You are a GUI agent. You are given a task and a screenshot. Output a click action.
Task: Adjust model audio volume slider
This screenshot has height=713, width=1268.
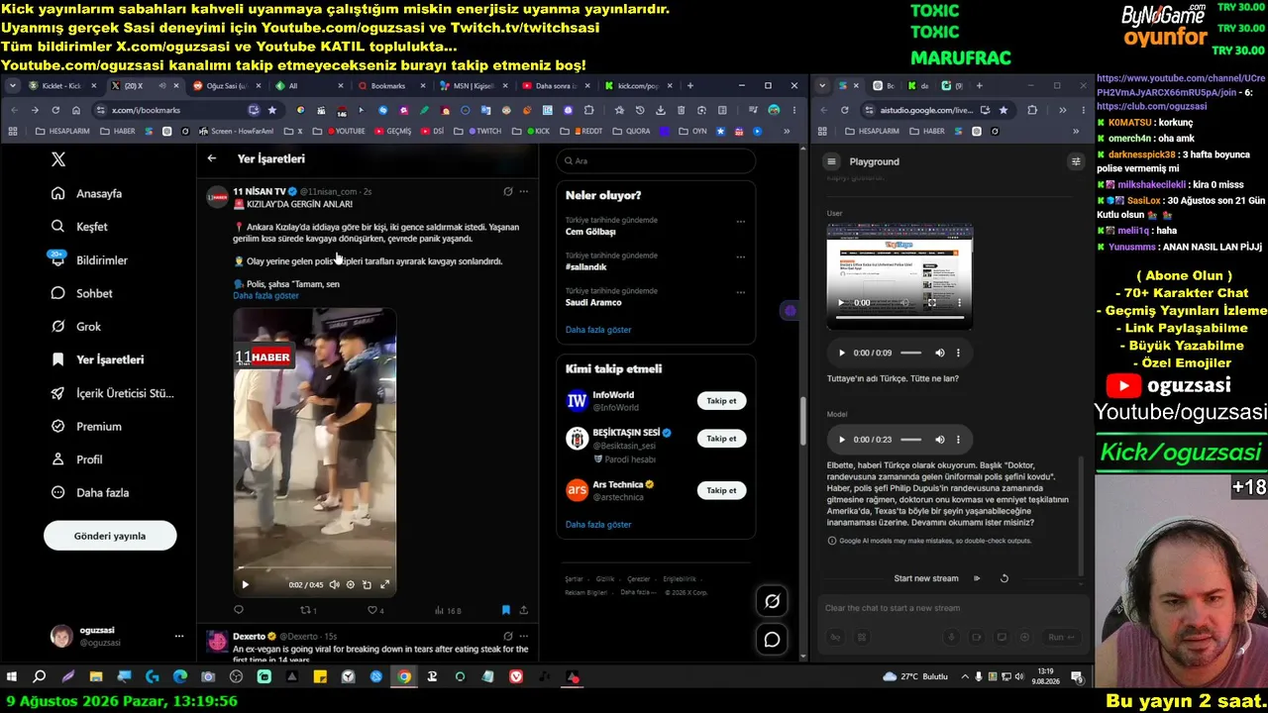910,439
